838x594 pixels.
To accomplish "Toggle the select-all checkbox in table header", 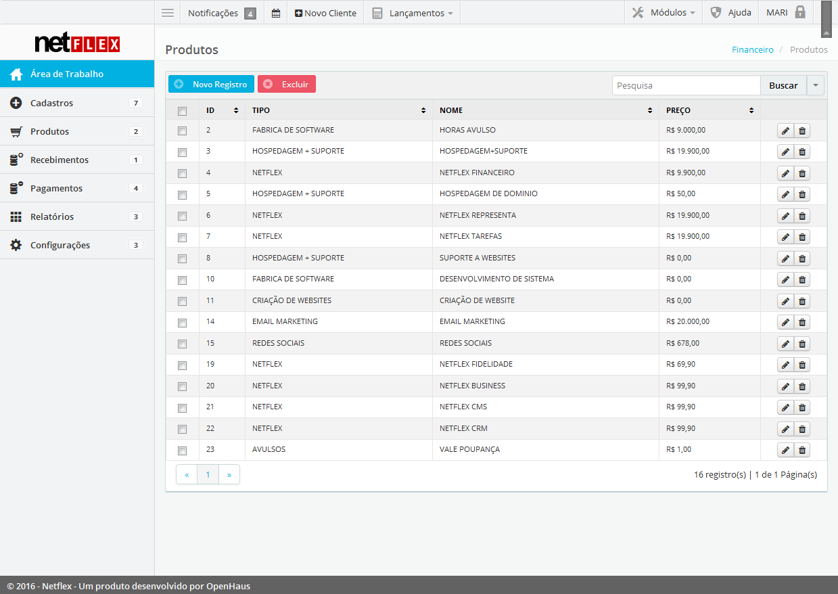I will click(182, 111).
